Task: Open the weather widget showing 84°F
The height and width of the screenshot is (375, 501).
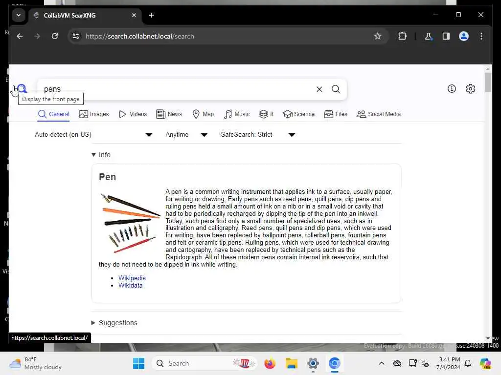Action: (x=35, y=363)
